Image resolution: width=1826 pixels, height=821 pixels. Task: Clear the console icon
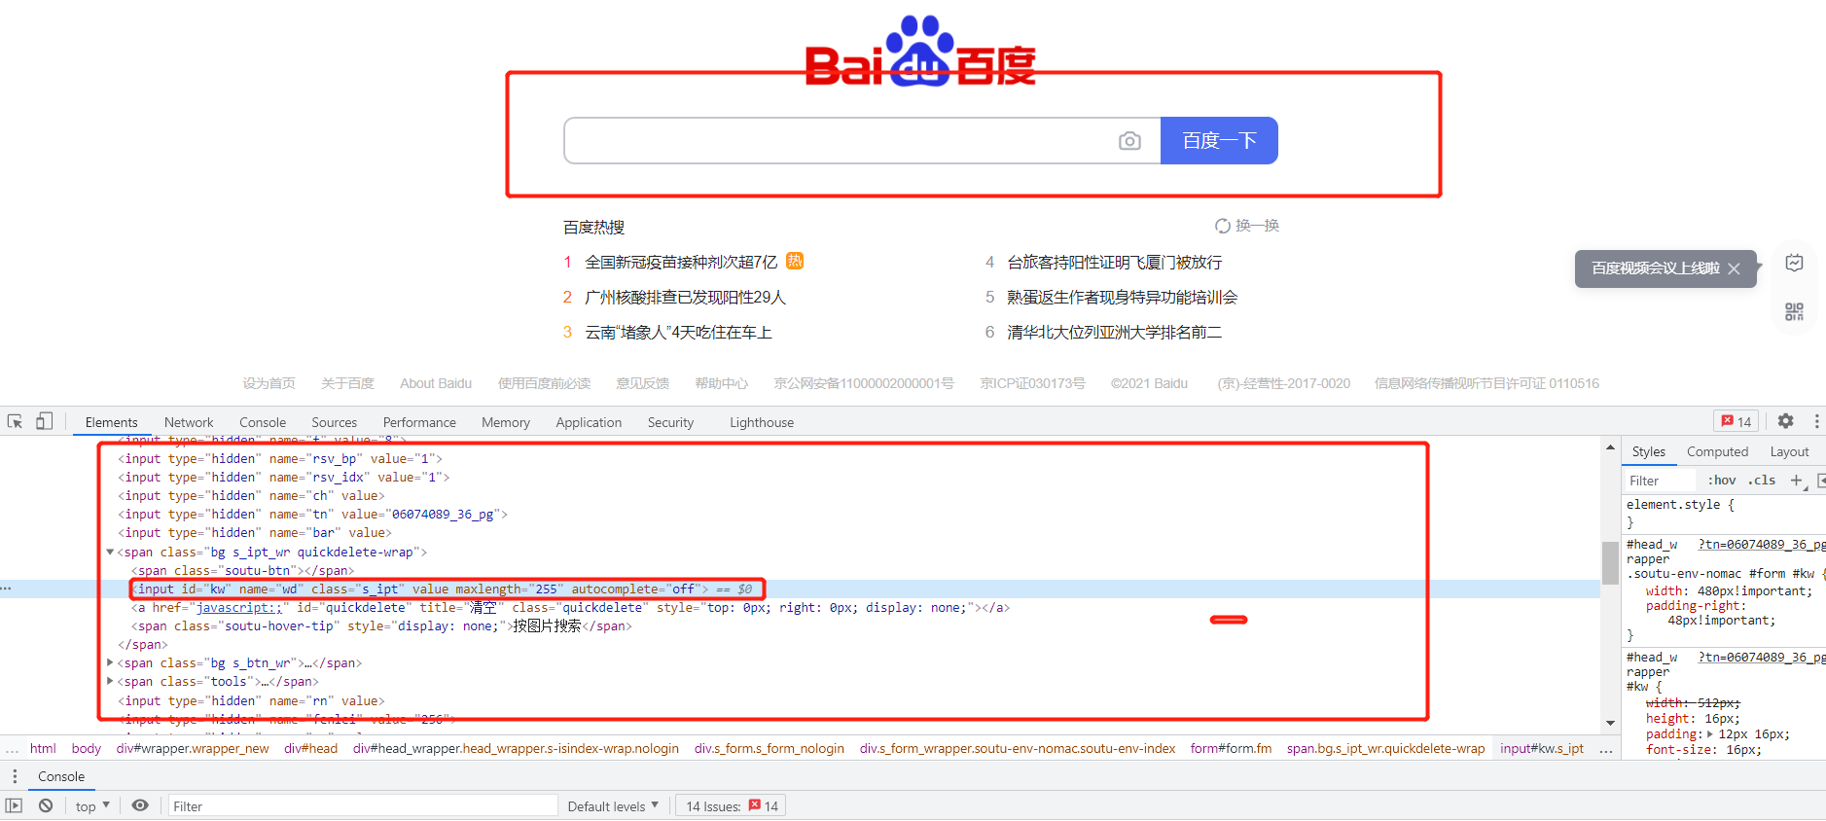click(x=46, y=805)
